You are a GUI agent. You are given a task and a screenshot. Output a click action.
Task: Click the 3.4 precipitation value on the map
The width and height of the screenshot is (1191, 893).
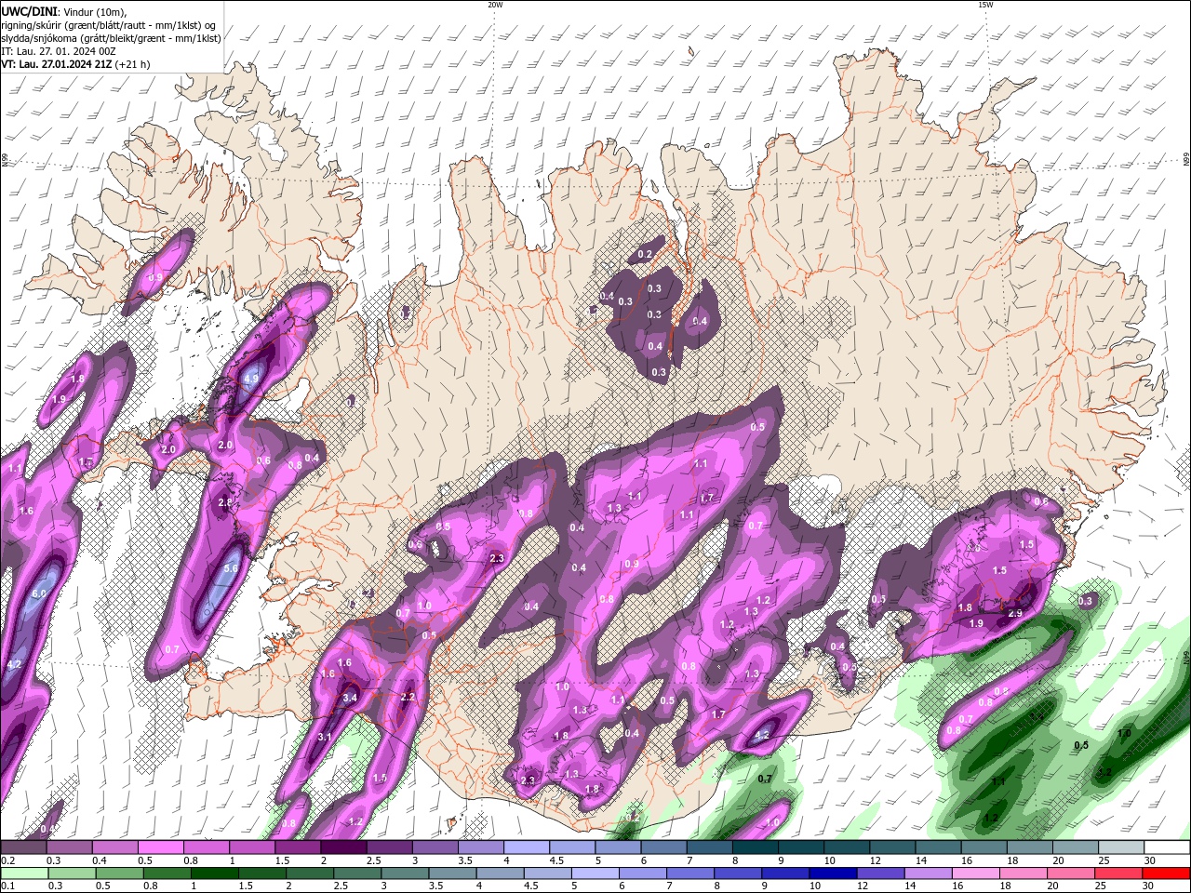[x=350, y=697]
